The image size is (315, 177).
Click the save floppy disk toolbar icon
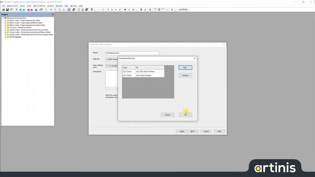click(7, 10)
